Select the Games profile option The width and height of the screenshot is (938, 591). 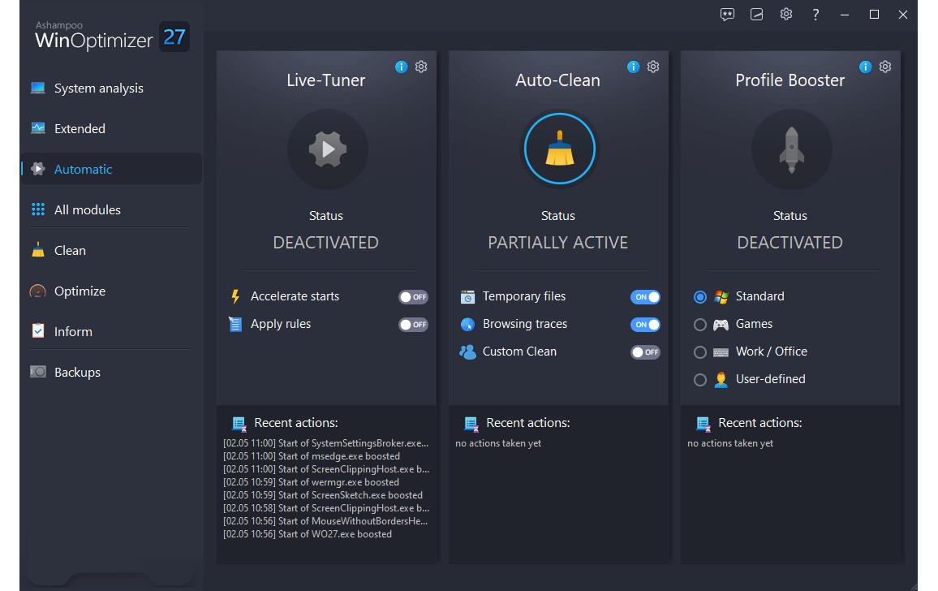[700, 325]
